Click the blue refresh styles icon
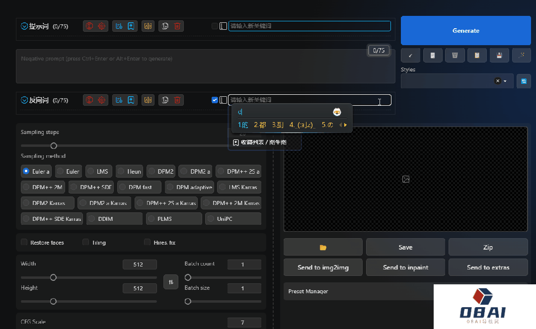 click(x=523, y=81)
